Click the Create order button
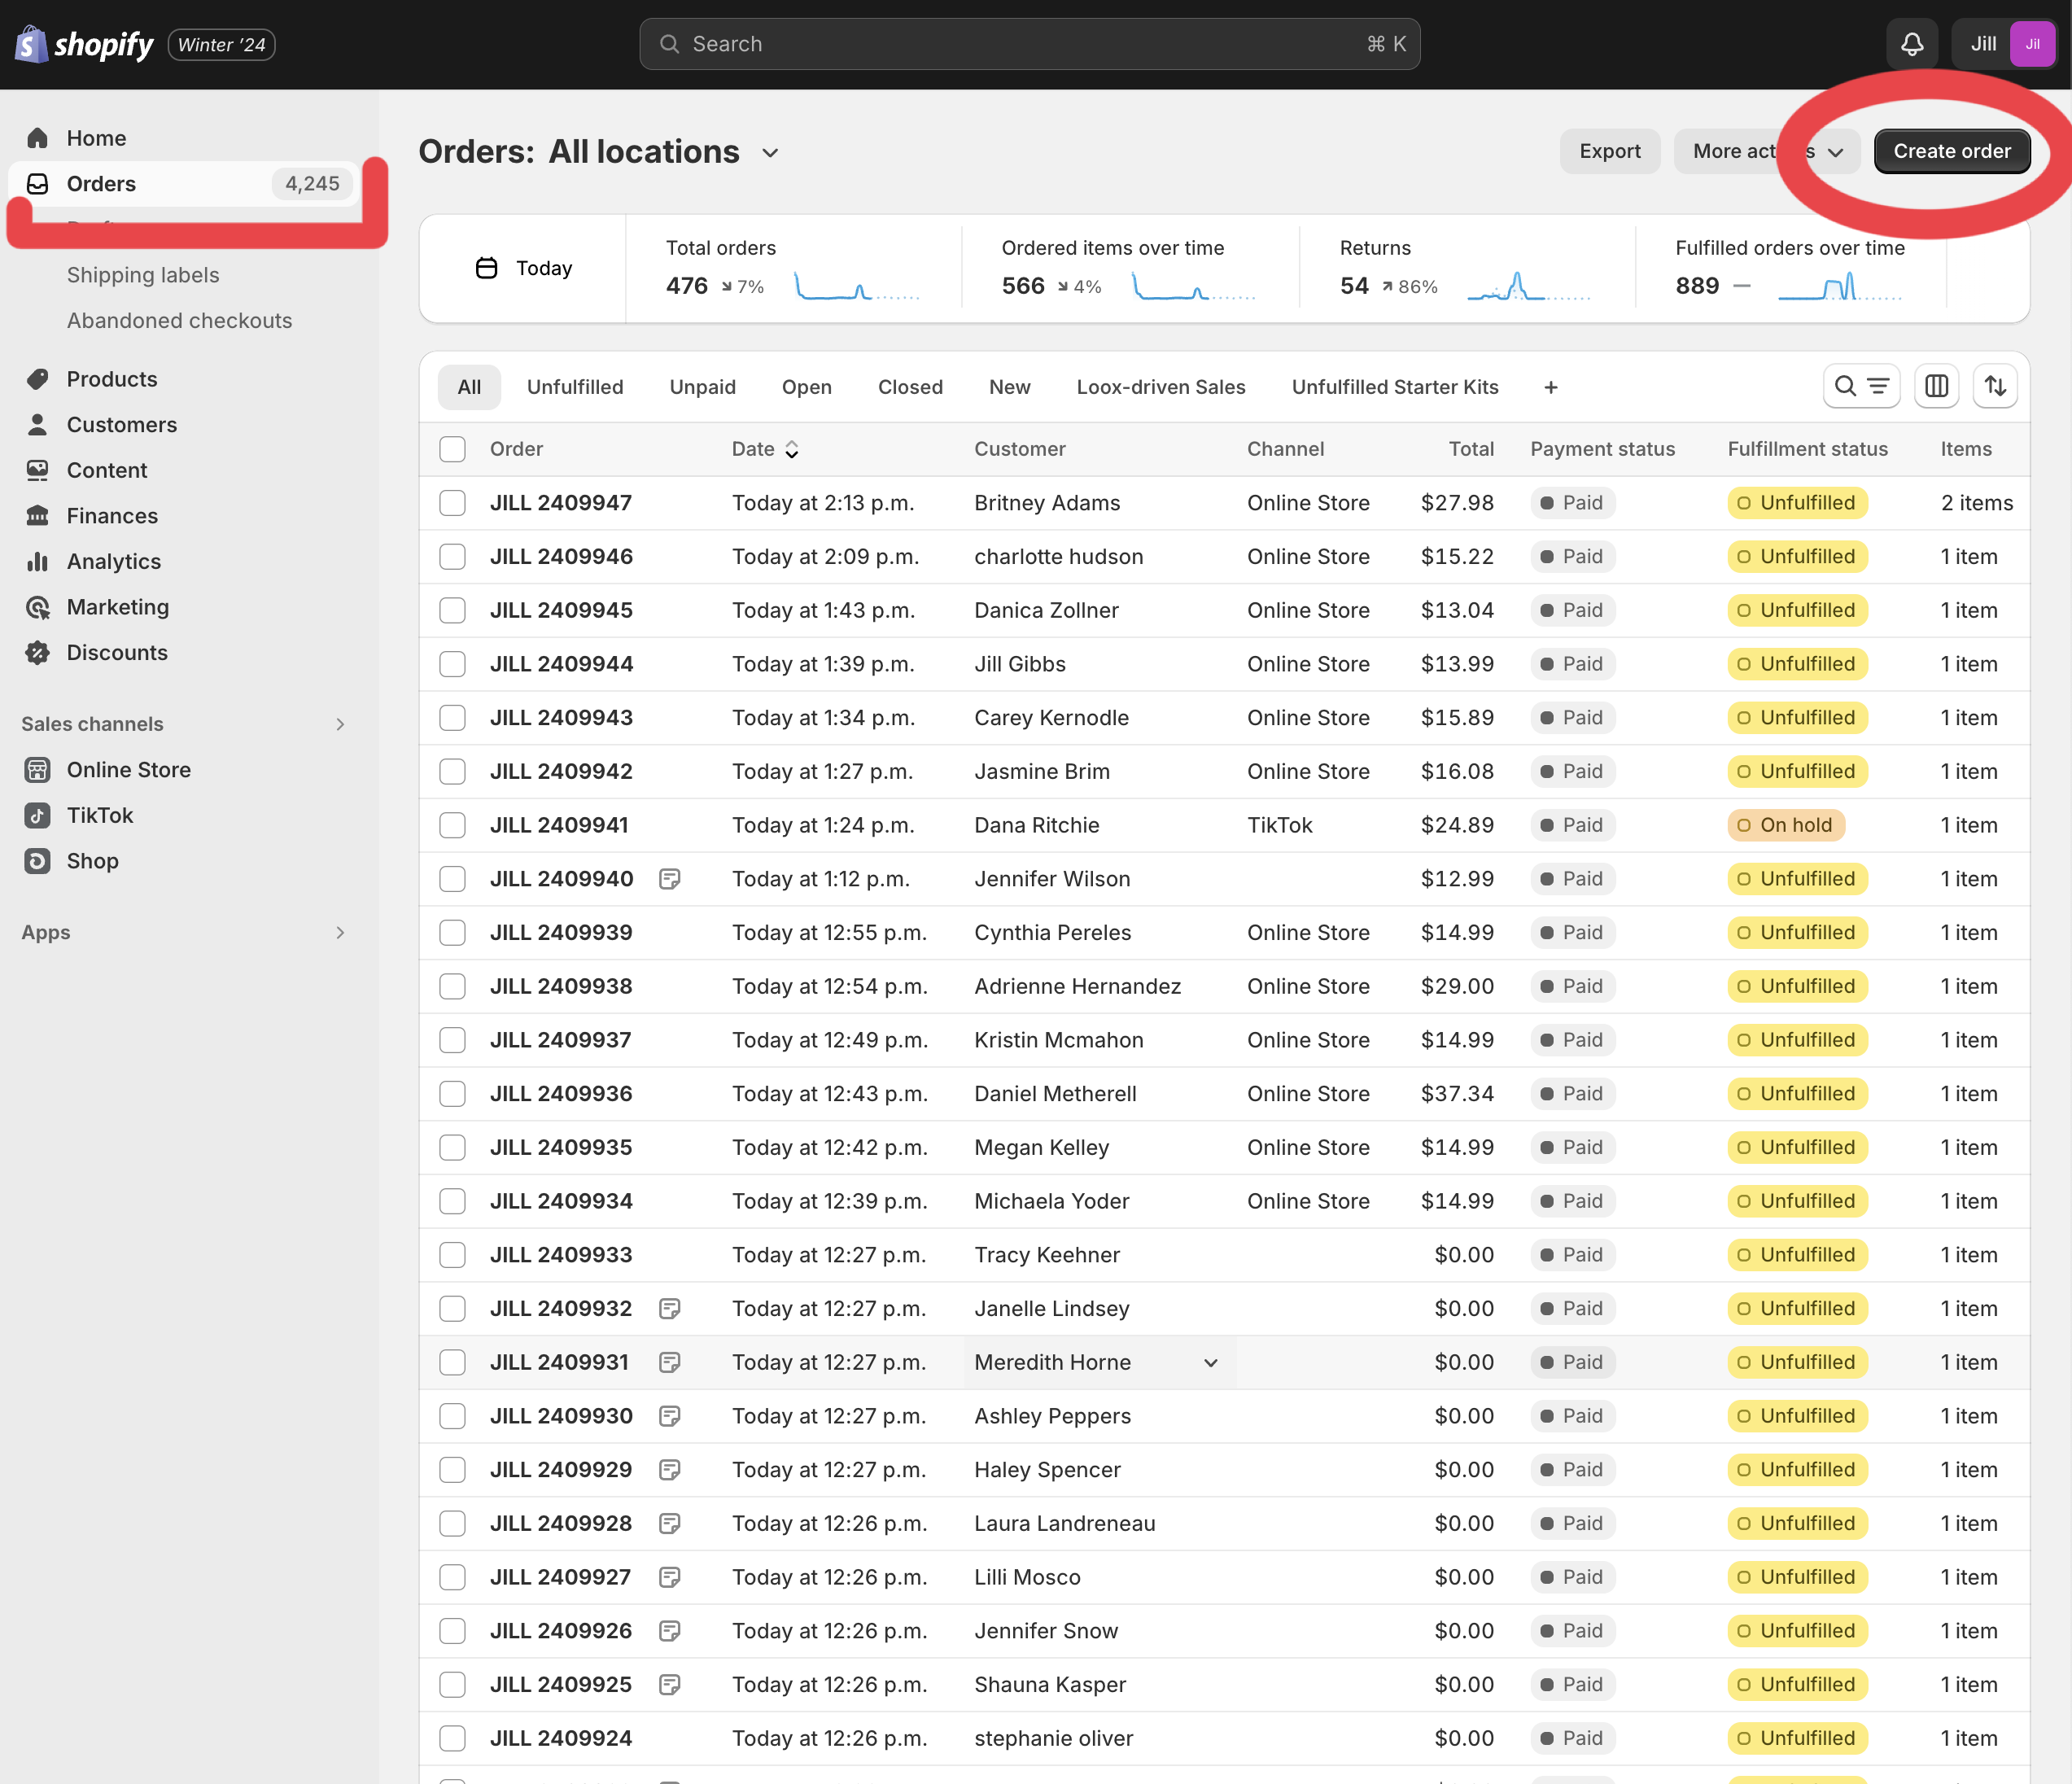 click(1951, 151)
